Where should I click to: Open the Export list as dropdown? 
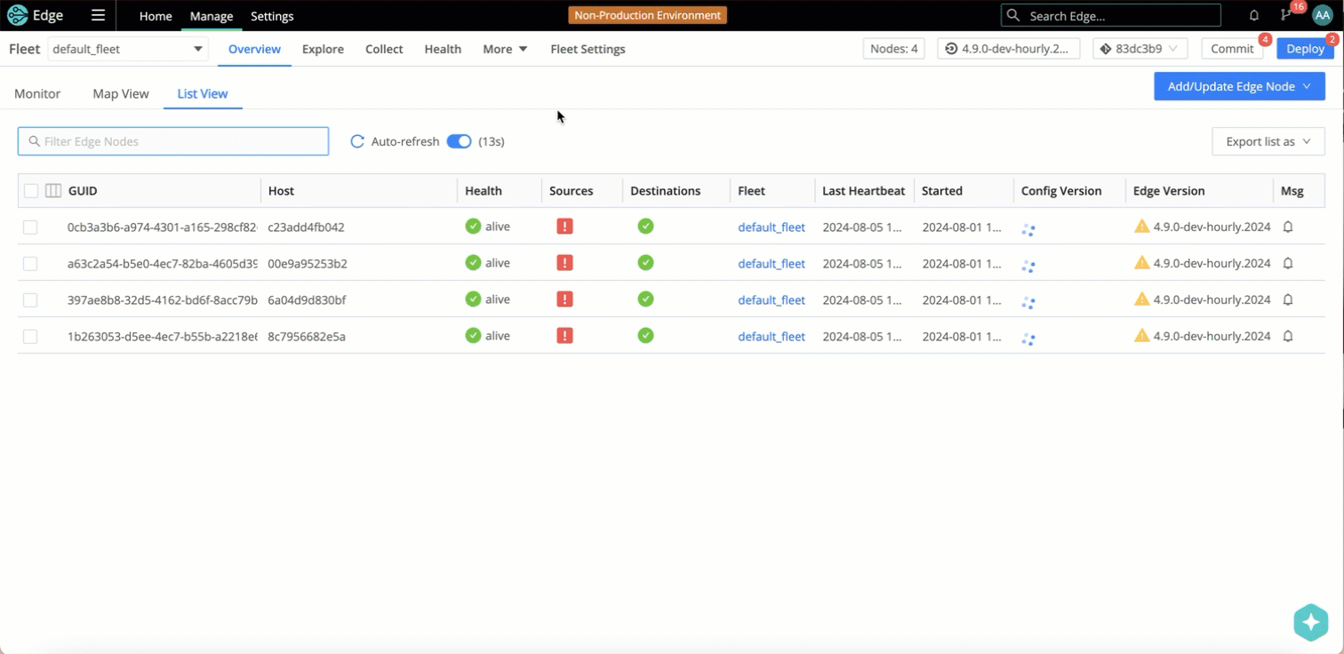pos(1268,141)
